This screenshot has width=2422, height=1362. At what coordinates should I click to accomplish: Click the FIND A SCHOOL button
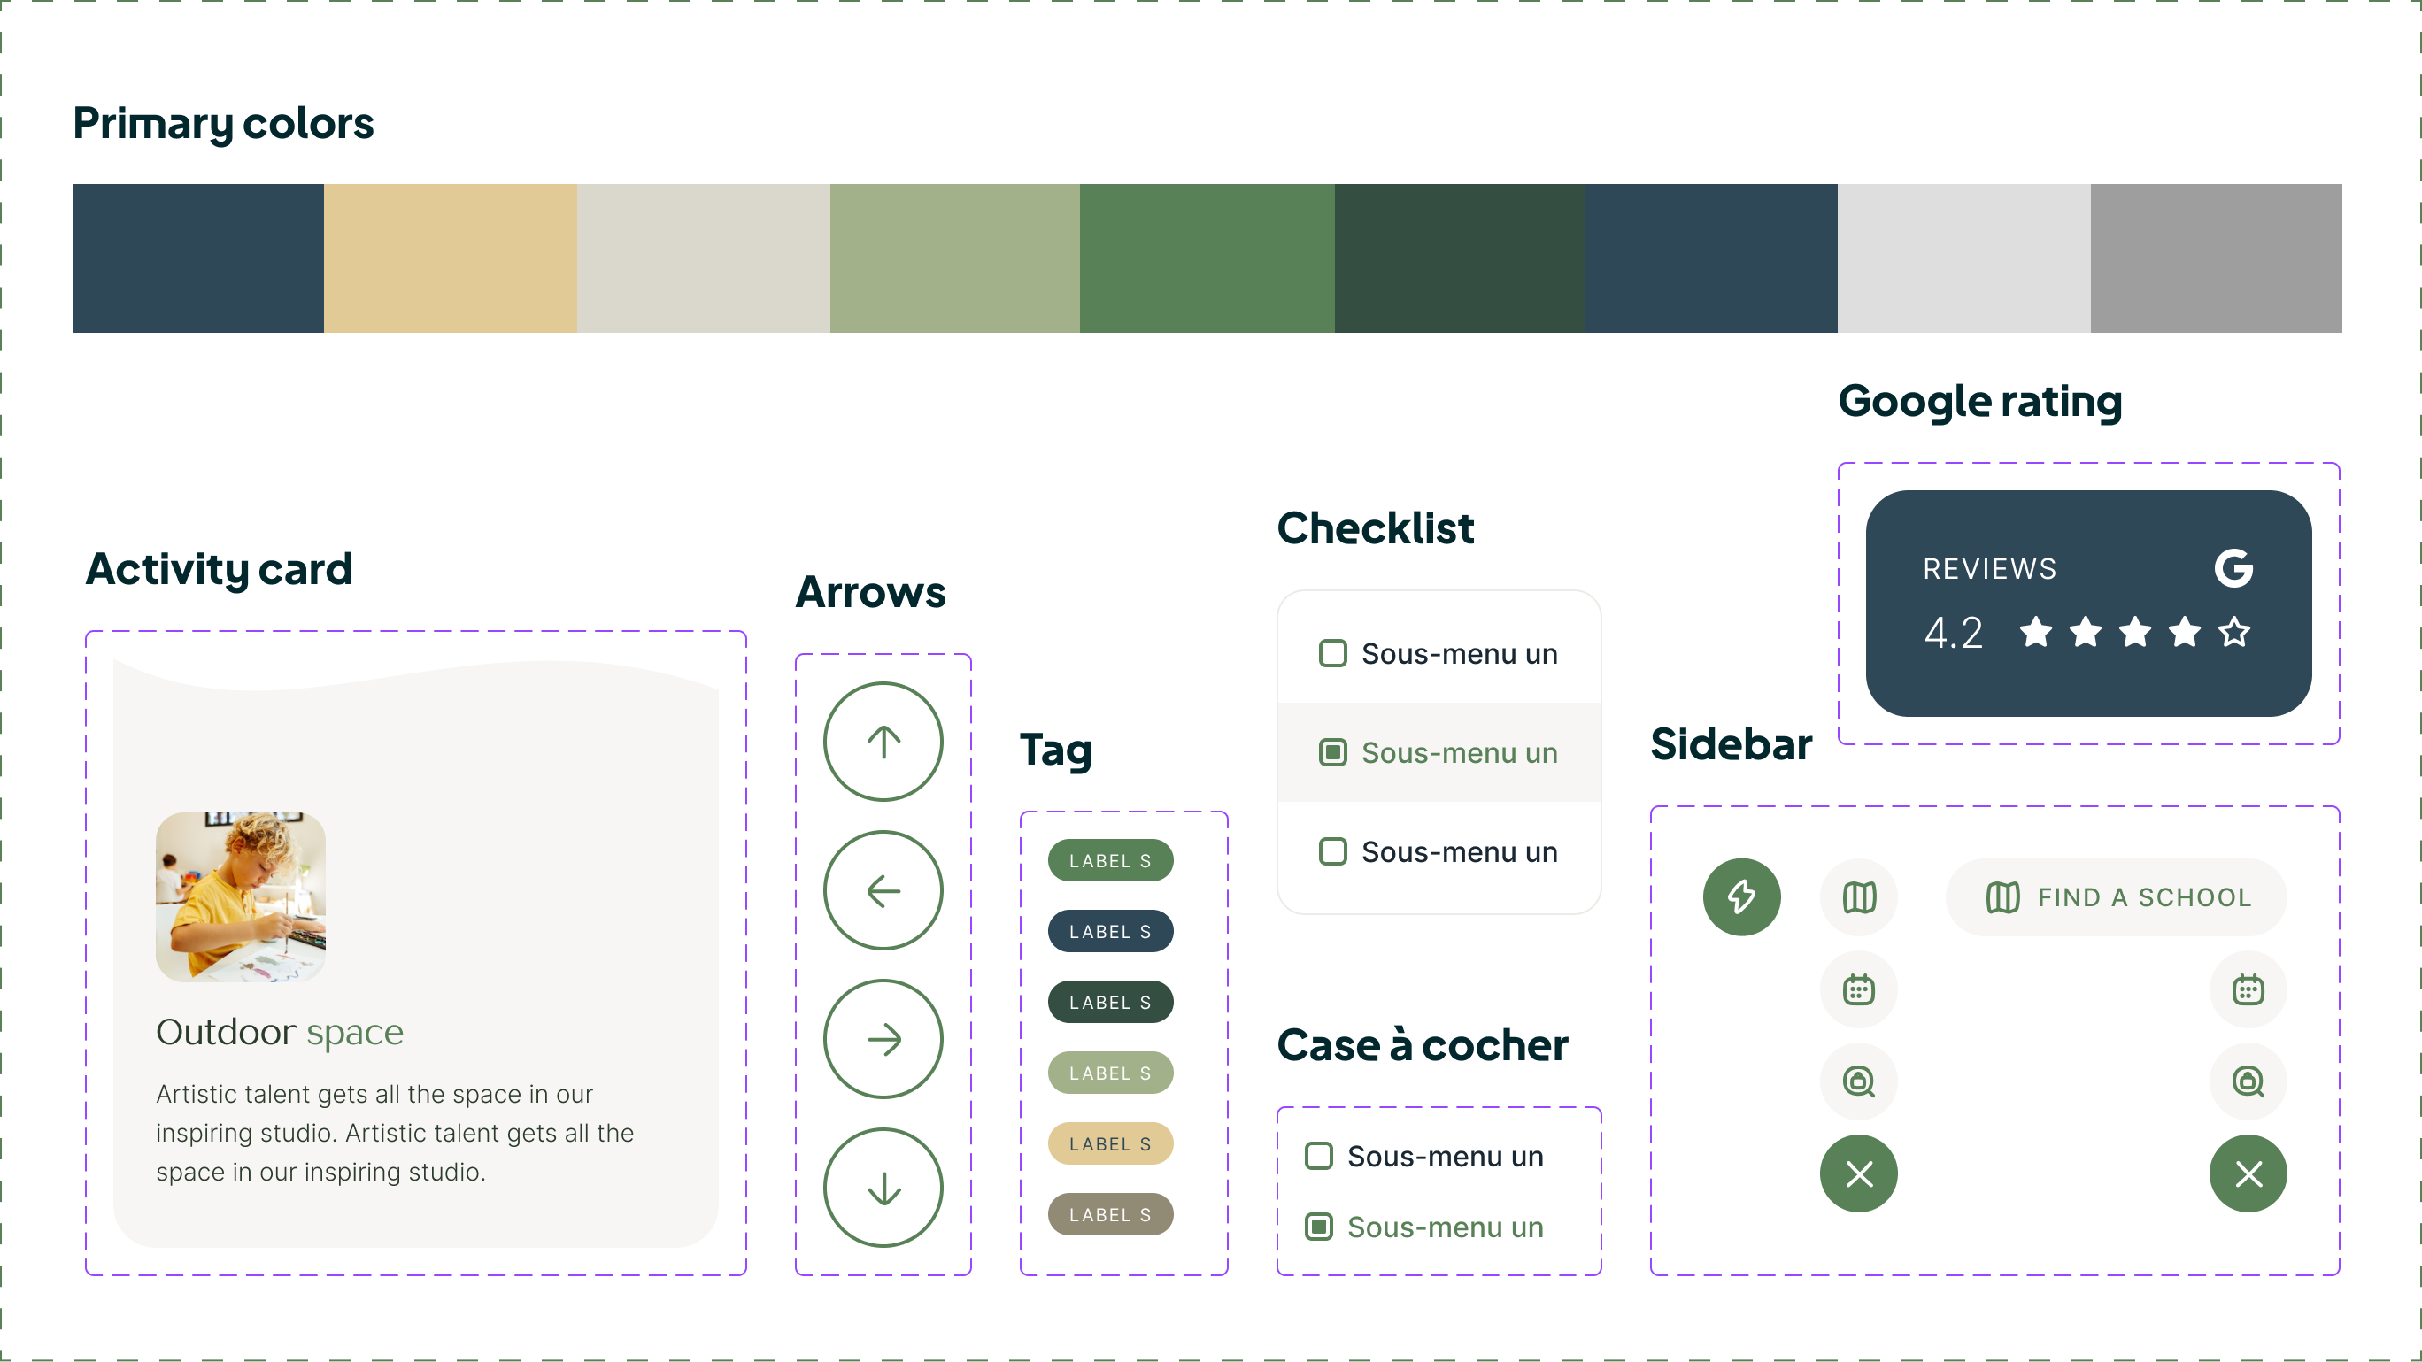[x=2116, y=896]
